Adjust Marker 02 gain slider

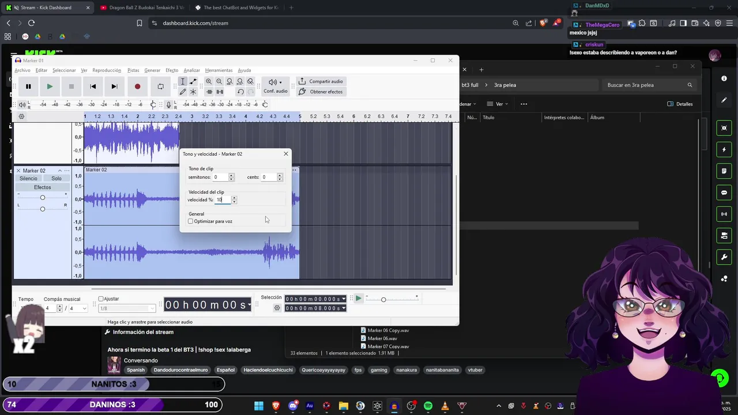(42, 198)
